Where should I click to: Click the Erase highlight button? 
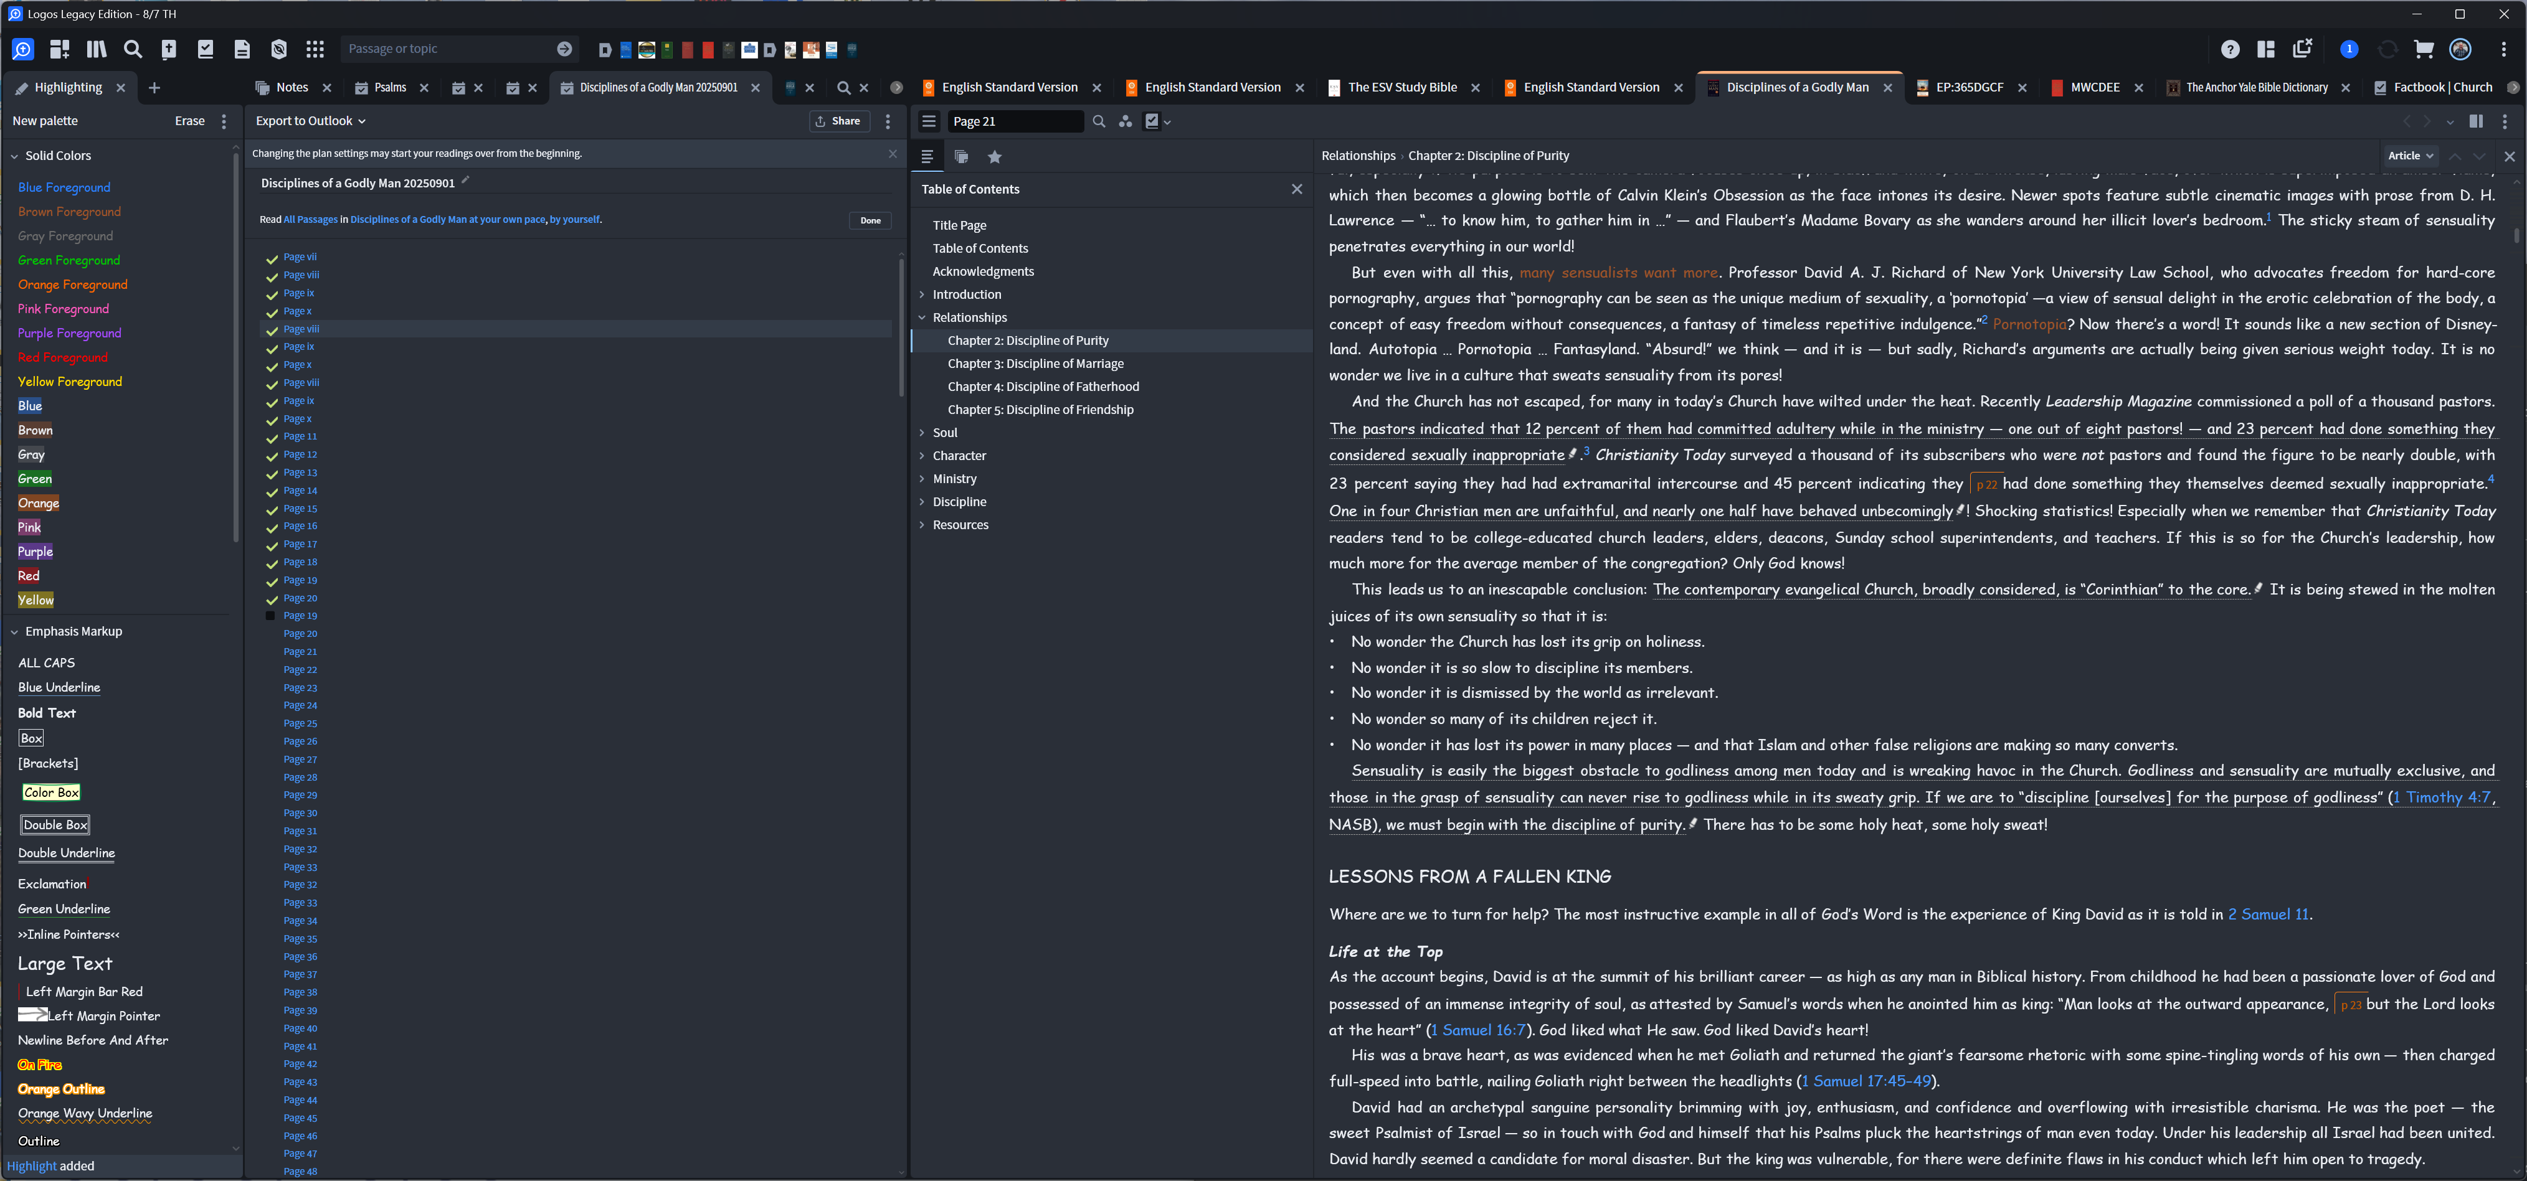tap(189, 121)
